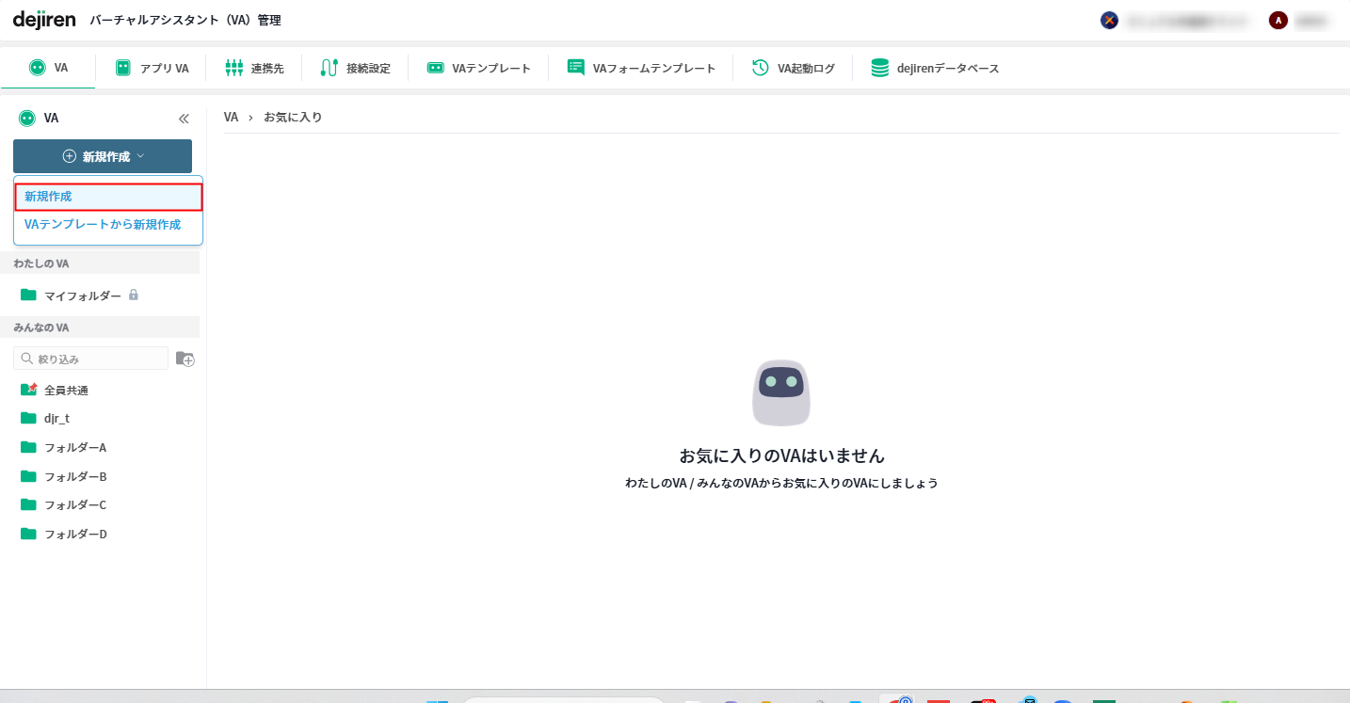Open the 連携先 tab
1350x703 pixels.
pos(254,68)
